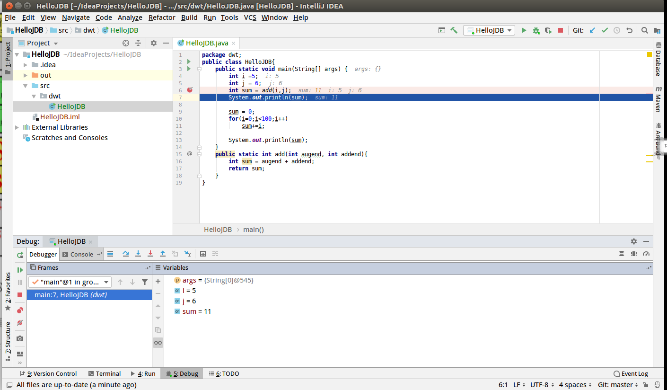667x390 pixels.
Task: Click run gutter arrow on line 3
Action: (189, 69)
